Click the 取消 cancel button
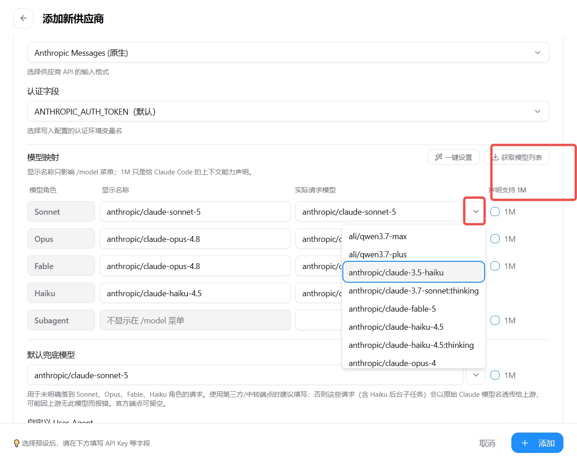The height and width of the screenshot is (462, 577). (x=487, y=443)
